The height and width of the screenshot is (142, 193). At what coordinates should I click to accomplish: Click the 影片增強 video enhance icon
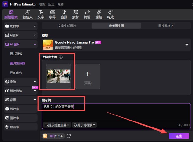click(x=7, y=91)
